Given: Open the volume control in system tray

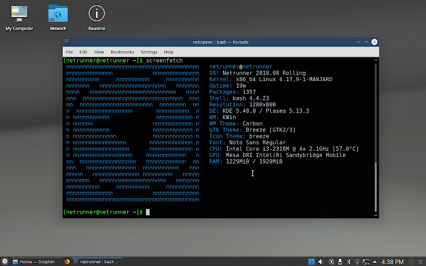Looking at the screenshot, I should coord(321,261).
